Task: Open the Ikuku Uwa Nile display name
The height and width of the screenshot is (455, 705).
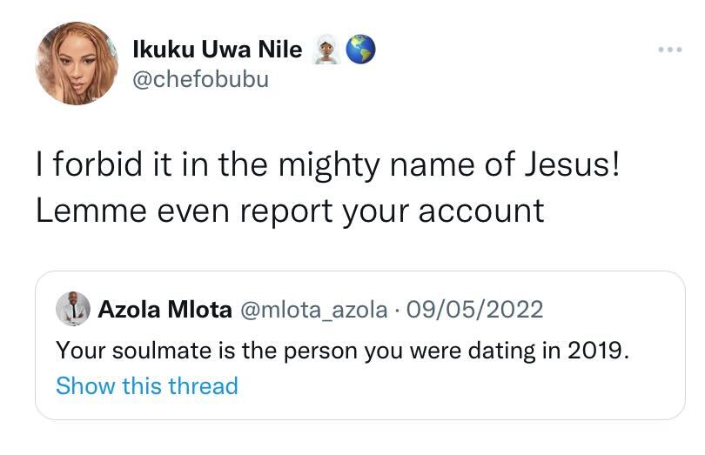Action: click(217, 50)
